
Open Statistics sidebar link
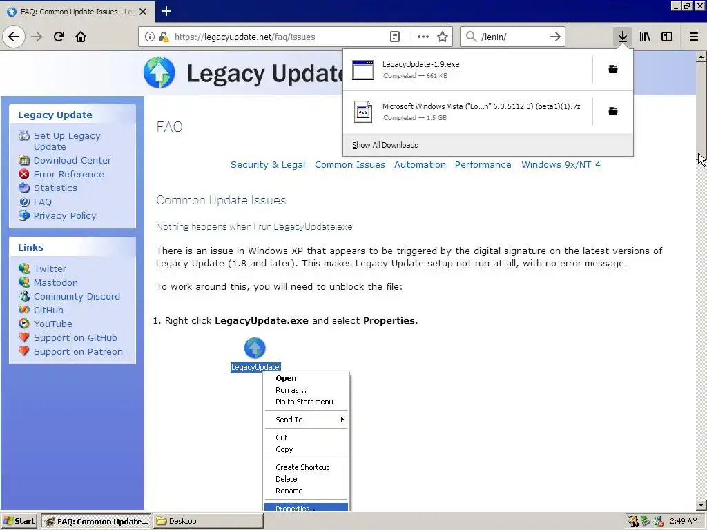(55, 188)
